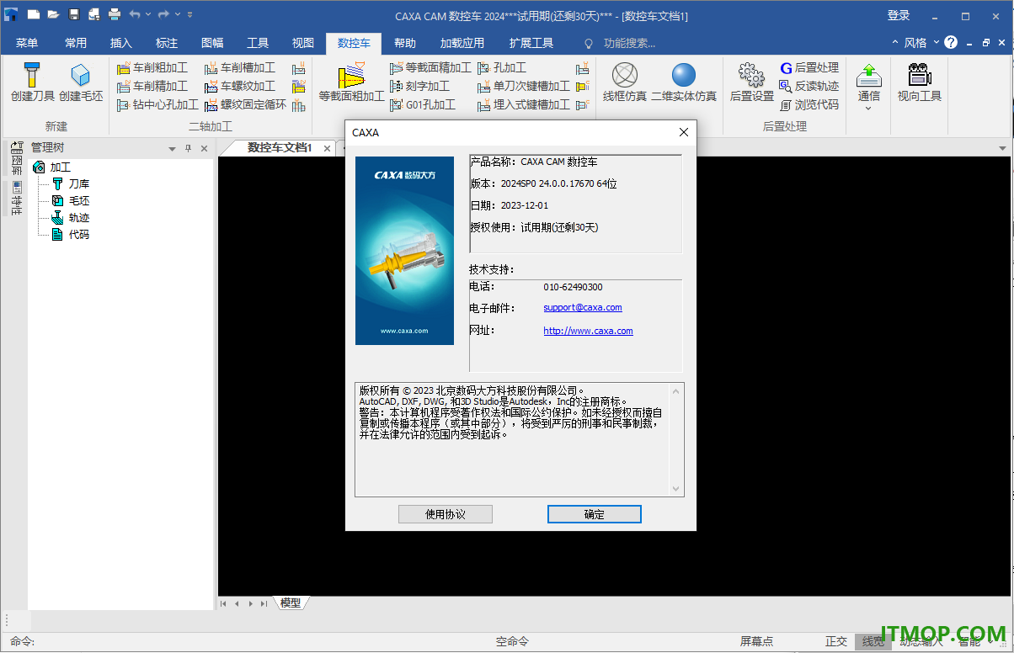Switch to the 视图 ribbon tab
The image size is (1014, 653).
[x=303, y=43]
